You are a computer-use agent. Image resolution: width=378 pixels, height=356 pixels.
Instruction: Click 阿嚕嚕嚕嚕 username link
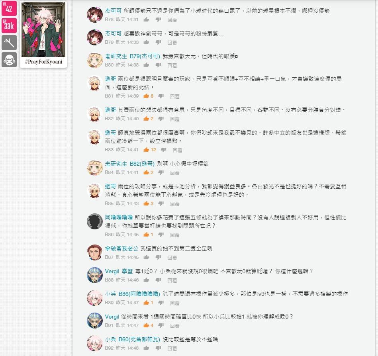[119, 217]
